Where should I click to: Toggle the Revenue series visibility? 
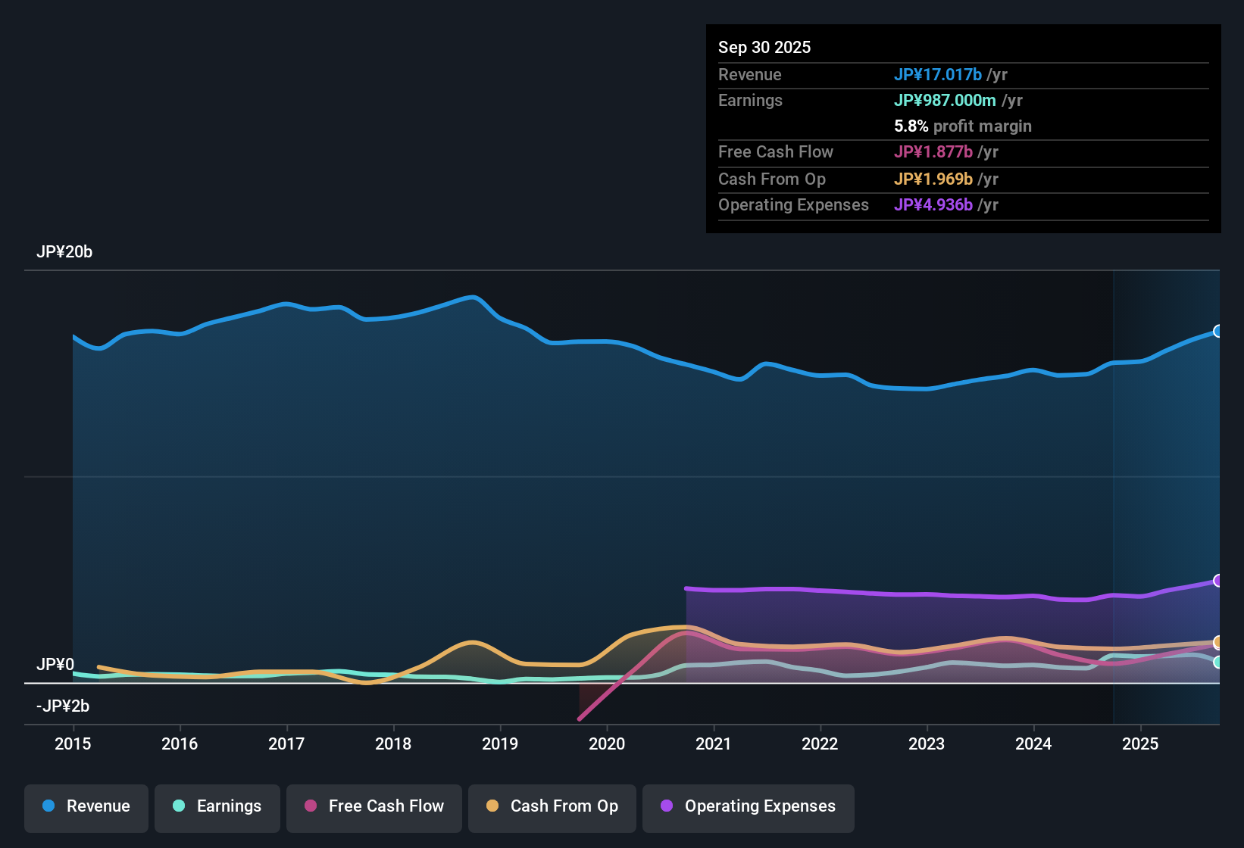coord(86,806)
